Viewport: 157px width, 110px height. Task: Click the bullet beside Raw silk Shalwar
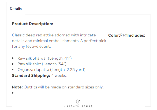pyautogui.click(x=13, y=58)
